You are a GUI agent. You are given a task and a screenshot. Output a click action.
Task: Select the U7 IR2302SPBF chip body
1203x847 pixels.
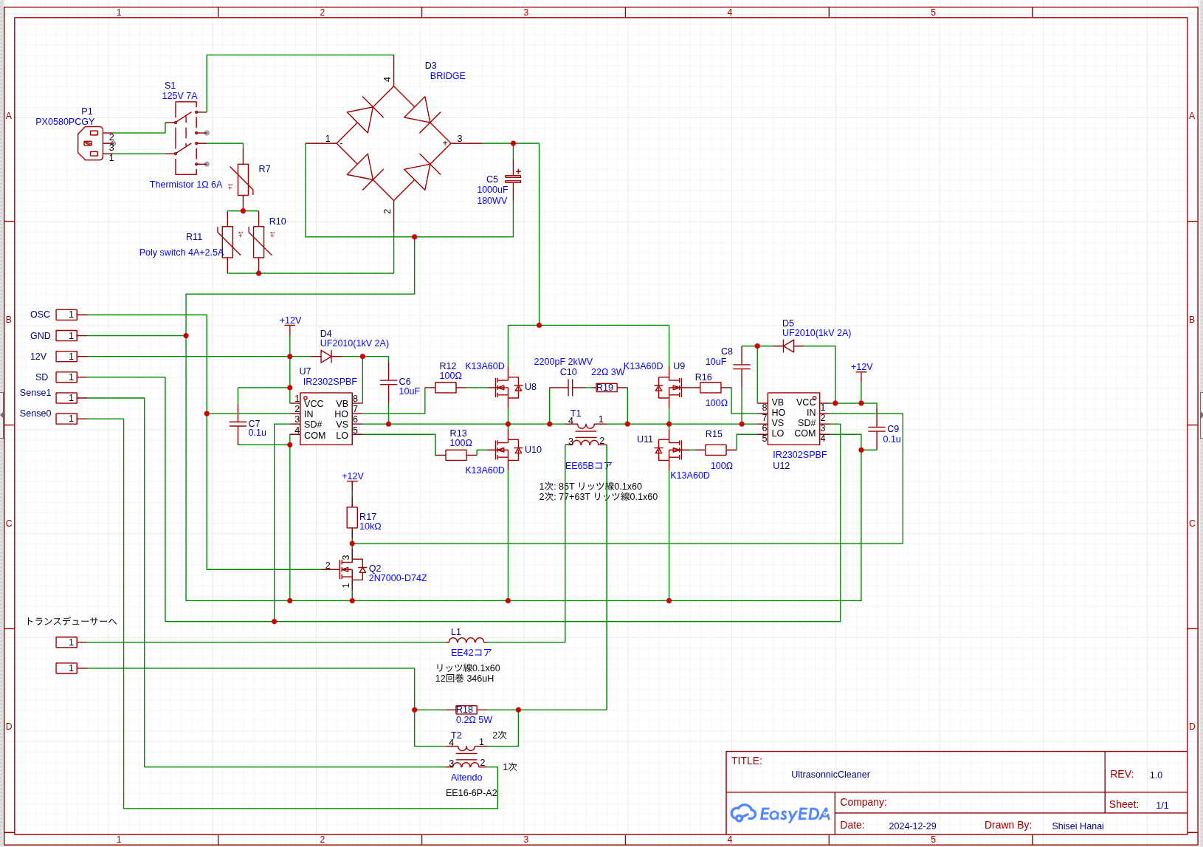click(x=326, y=419)
